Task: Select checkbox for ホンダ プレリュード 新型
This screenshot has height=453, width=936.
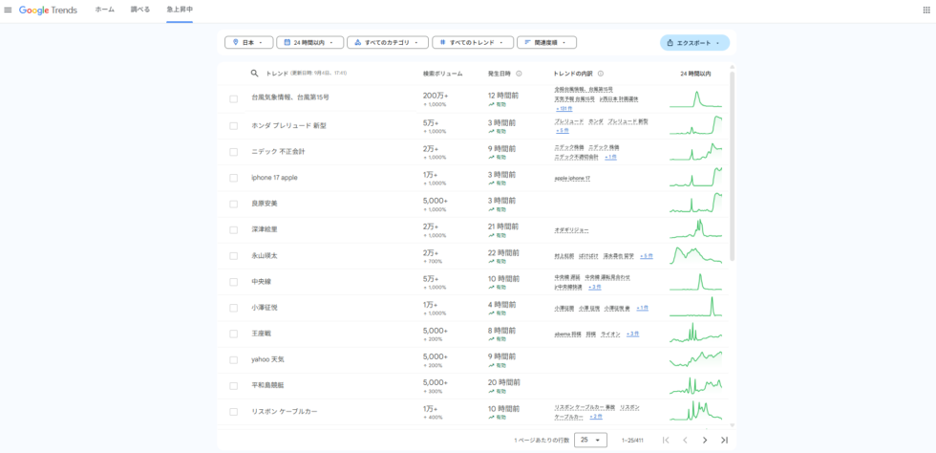Action: (x=233, y=125)
